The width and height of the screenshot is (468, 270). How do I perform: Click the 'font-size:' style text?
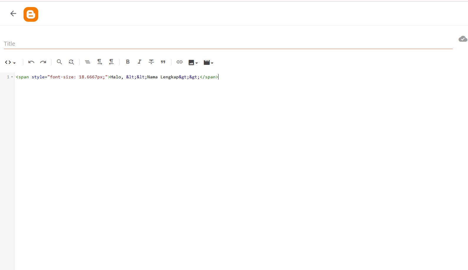tap(63, 77)
